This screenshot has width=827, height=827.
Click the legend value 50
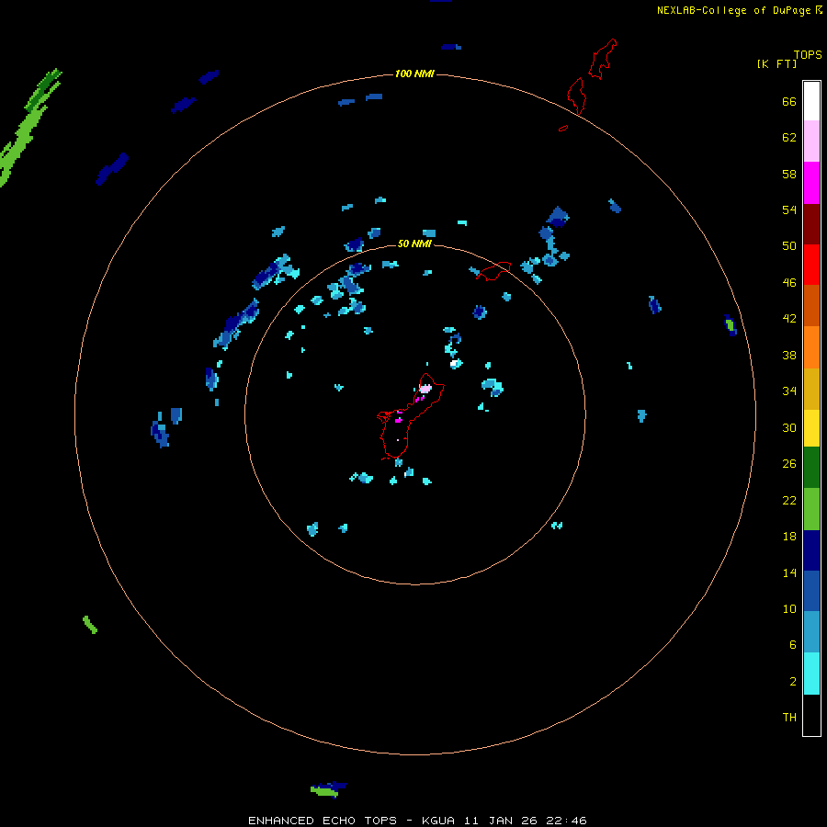pos(789,245)
